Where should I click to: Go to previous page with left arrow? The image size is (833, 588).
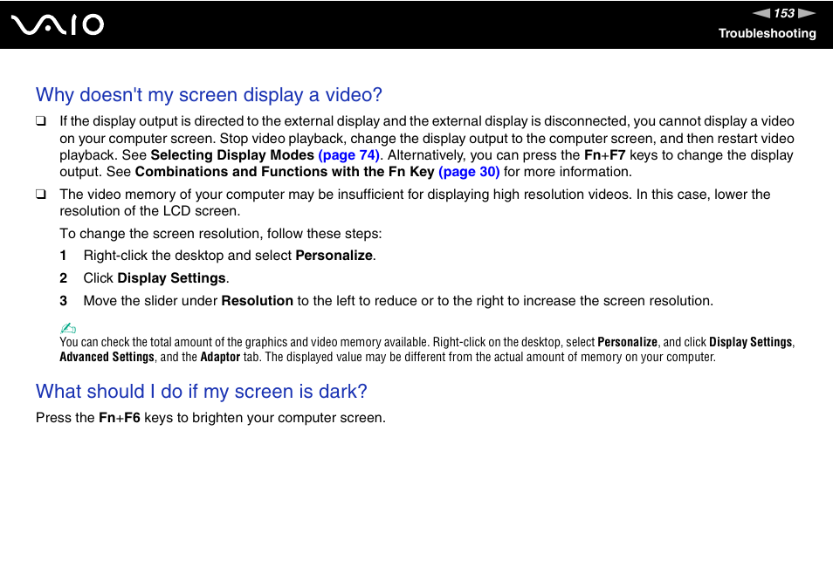pos(761,13)
